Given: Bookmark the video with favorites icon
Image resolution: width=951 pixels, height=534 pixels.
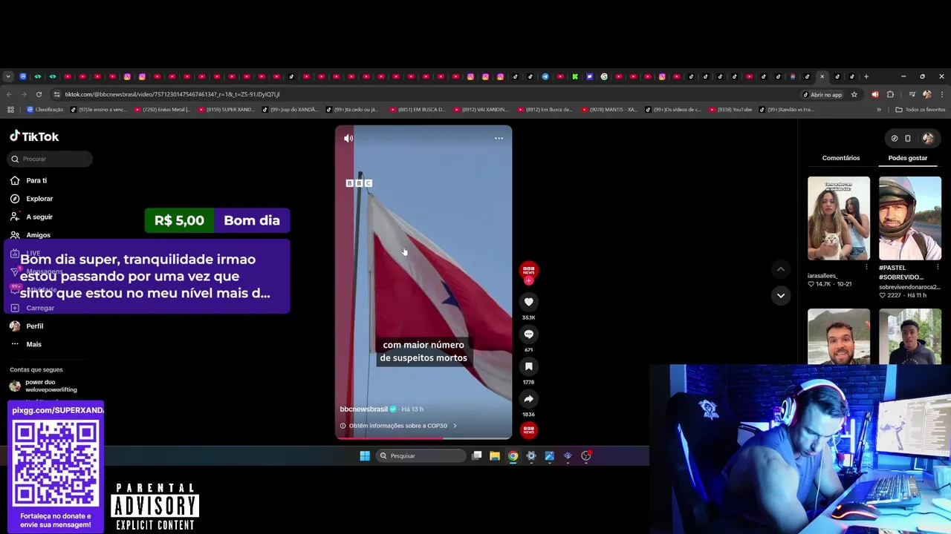Looking at the screenshot, I should [x=528, y=366].
